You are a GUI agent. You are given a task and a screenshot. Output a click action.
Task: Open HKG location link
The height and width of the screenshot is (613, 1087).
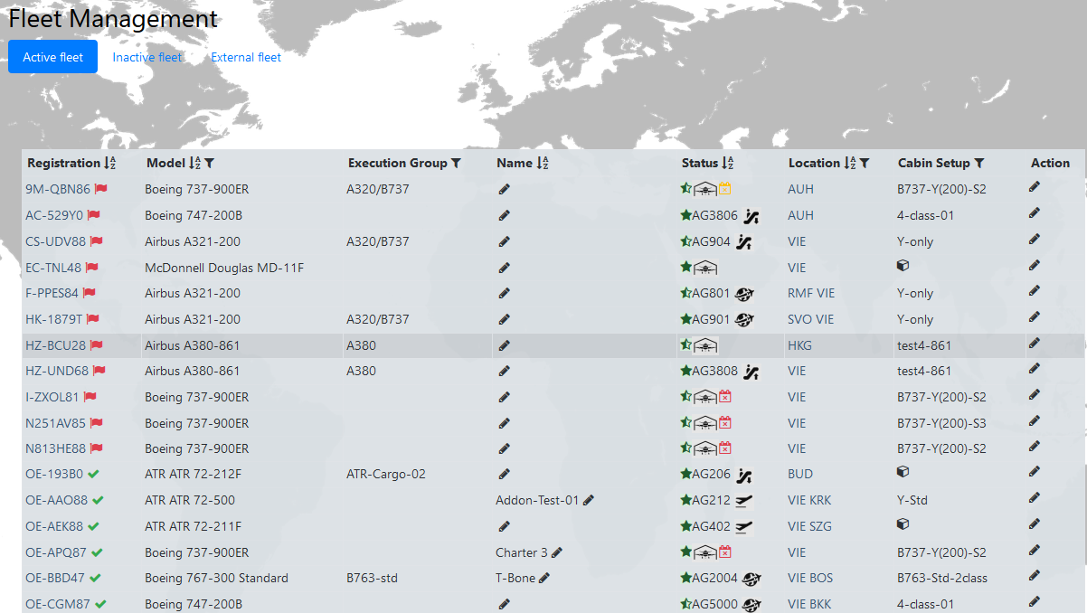[x=800, y=345]
